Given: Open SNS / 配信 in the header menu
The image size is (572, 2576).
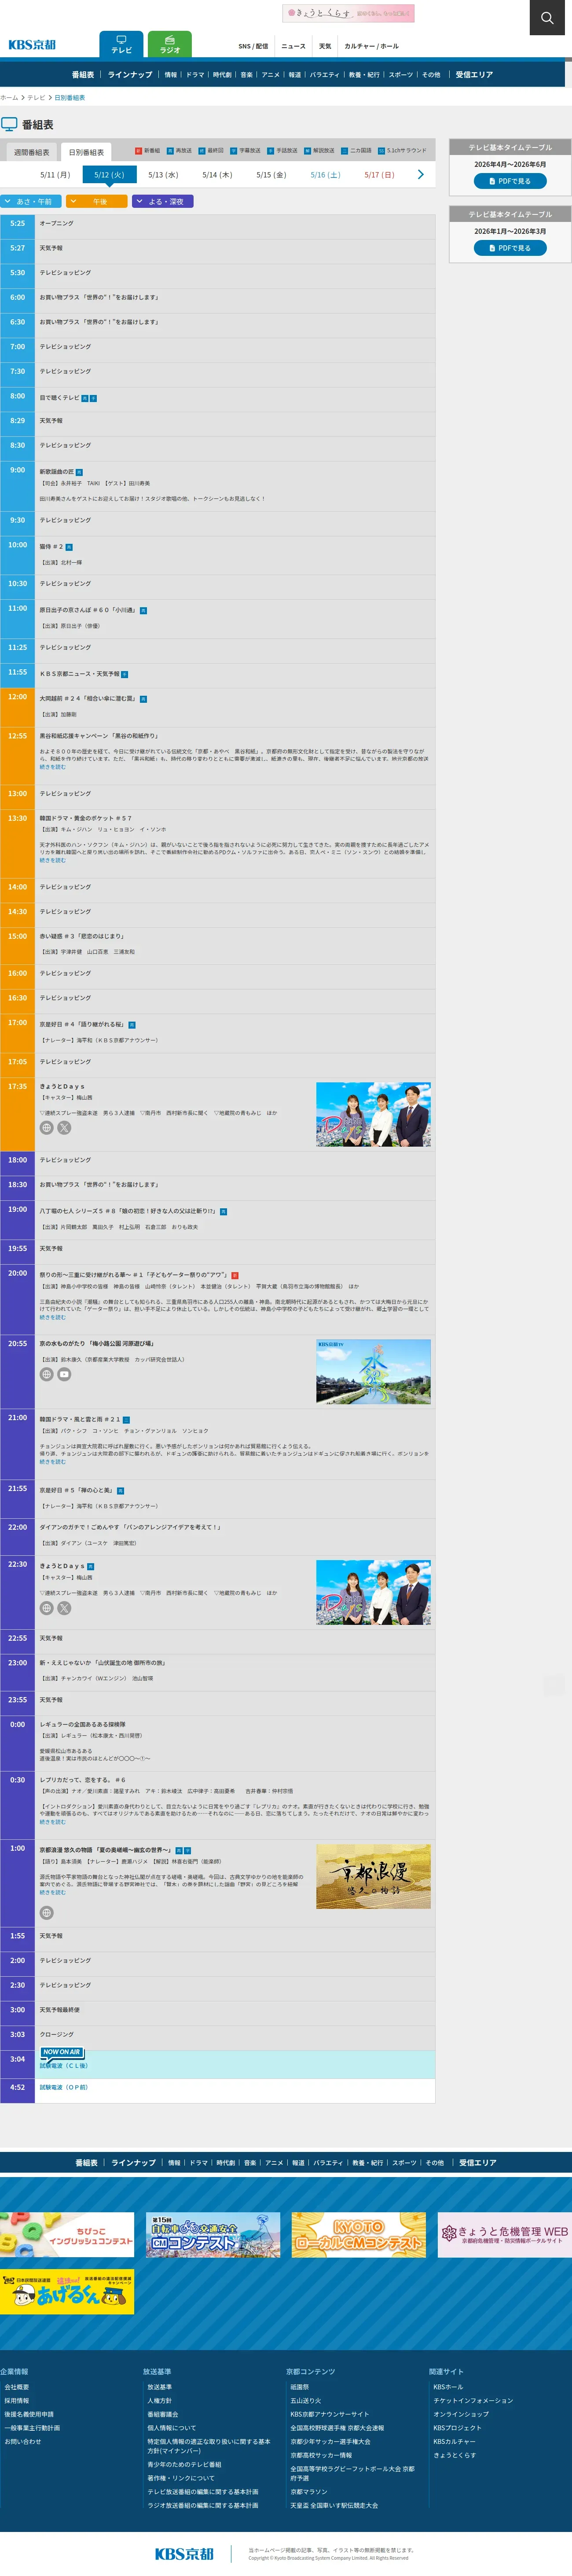Looking at the screenshot, I should pyautogui.click(x=253, y=46).
